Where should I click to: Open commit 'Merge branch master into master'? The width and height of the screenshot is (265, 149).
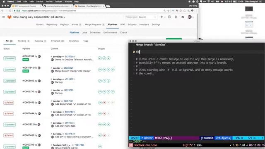pyautogui.click(x=73, y=71)
